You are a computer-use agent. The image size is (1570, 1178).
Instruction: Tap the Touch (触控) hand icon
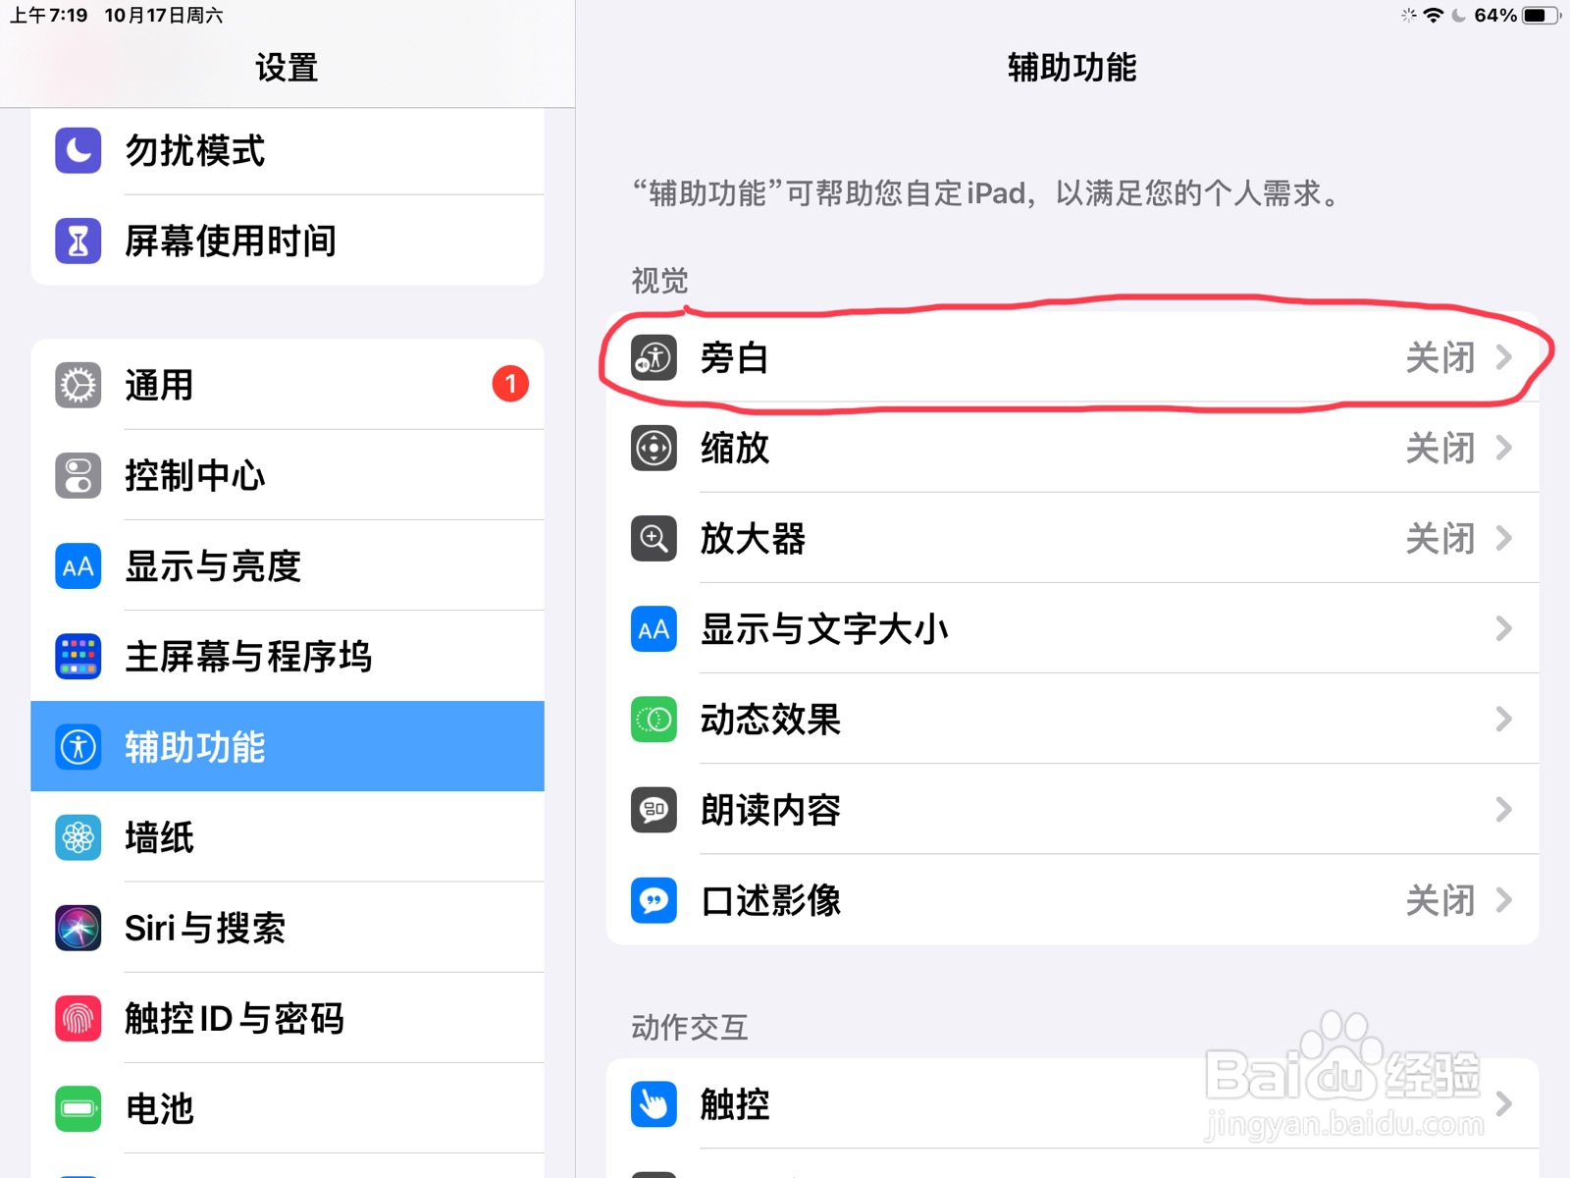coord(654,1104)
